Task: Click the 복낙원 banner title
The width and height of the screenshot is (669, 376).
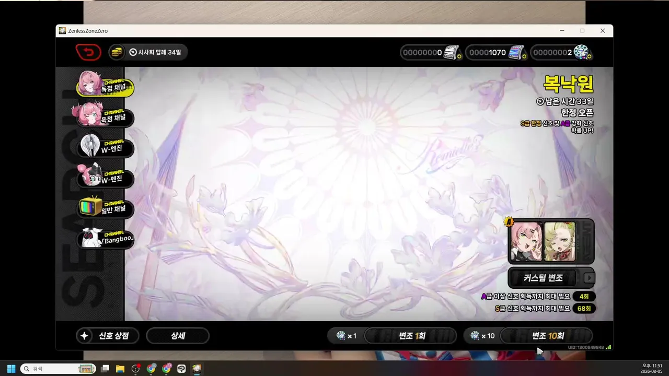Action: [x=568, y=84]
